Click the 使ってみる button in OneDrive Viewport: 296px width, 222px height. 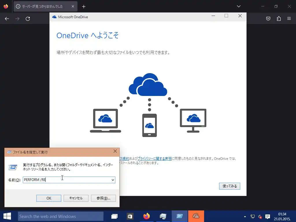(230, 186)
